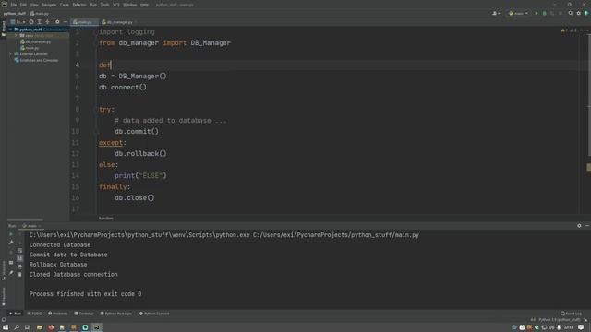Open the TODO tool window tab
591x332 pixels.
point(34,314)
